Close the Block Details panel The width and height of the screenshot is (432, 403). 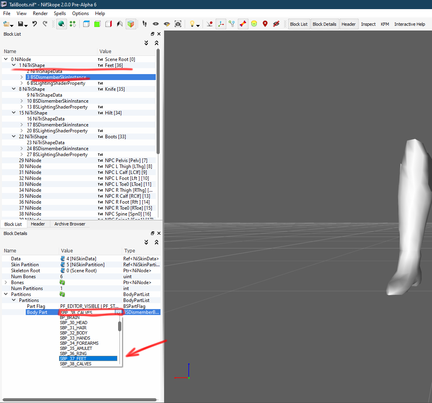tap(159, 233)
